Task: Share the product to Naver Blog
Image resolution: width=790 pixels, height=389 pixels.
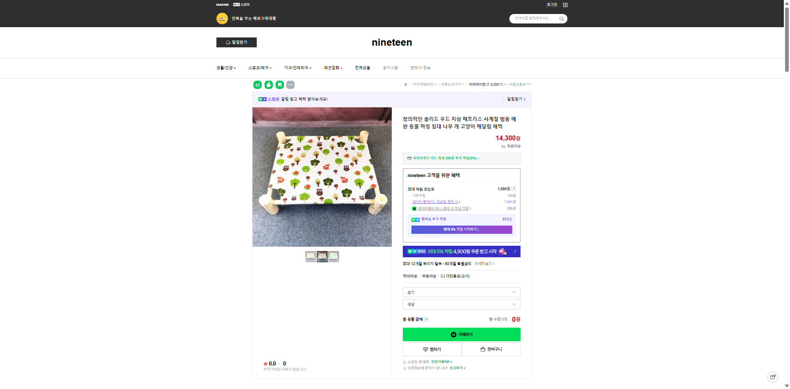Action: [257, 85]
